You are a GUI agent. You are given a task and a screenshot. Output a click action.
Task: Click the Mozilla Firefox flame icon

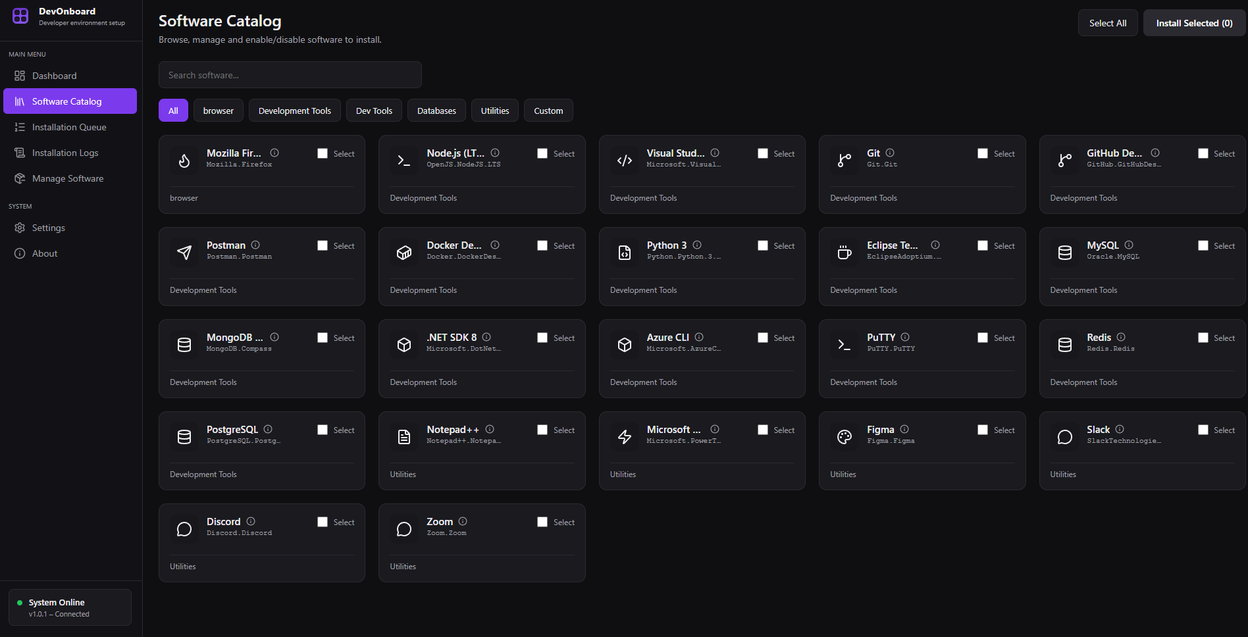184,160
